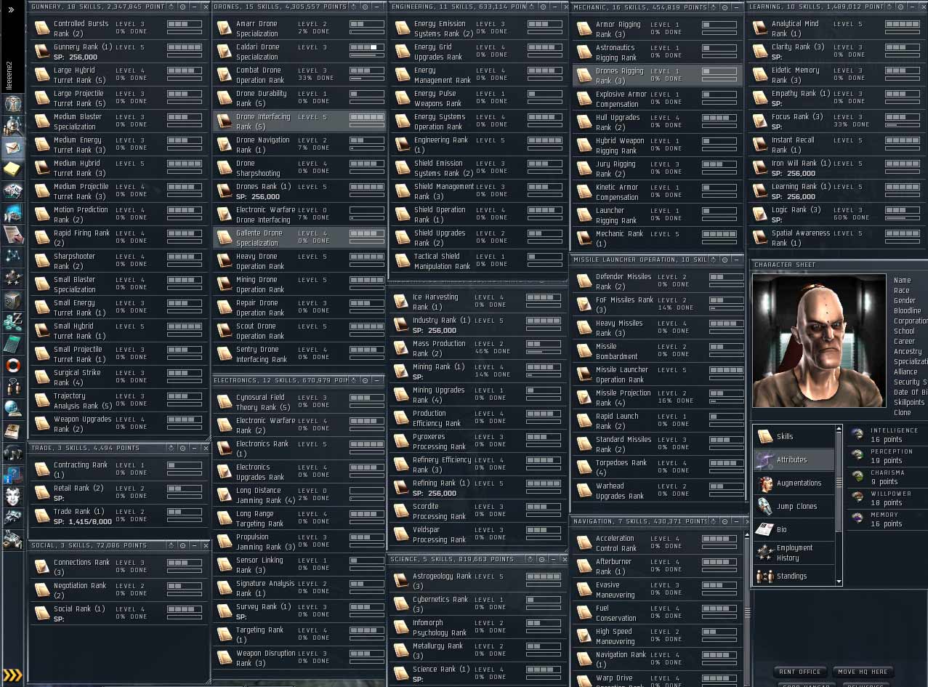The width and height of the screenshot is (928, 687).
Task: Open the Skills section of character sheet
Action: click(x=794, y=436)
